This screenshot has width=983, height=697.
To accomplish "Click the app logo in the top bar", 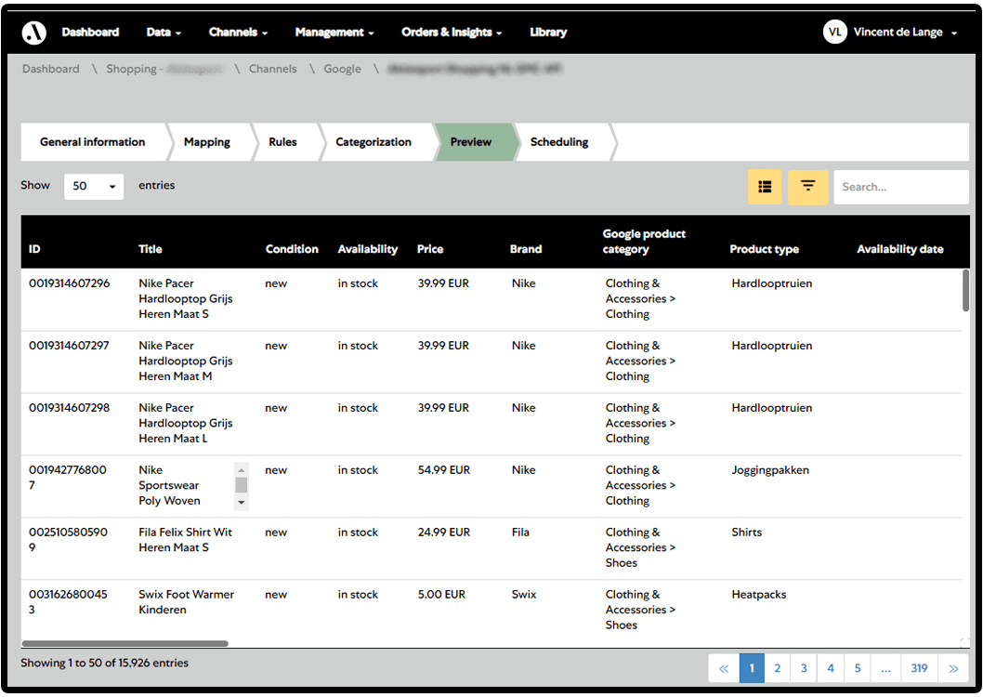I will point(33,32).
